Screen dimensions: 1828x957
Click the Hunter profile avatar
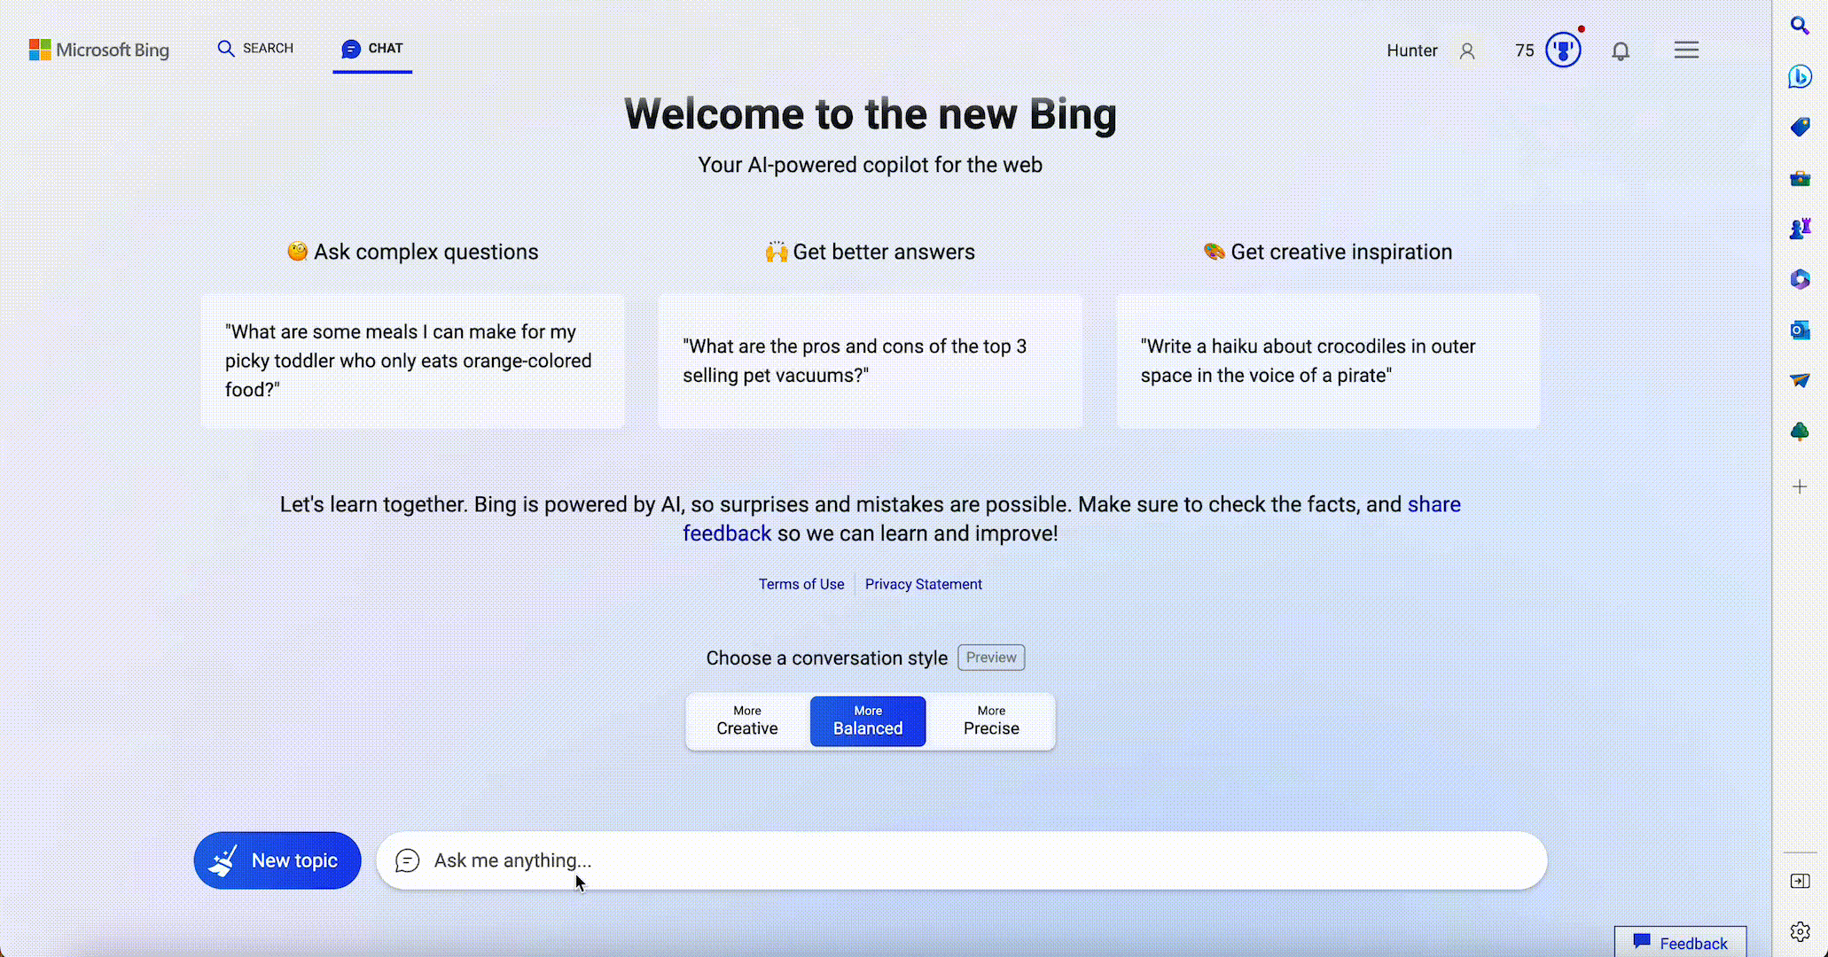1467,51
